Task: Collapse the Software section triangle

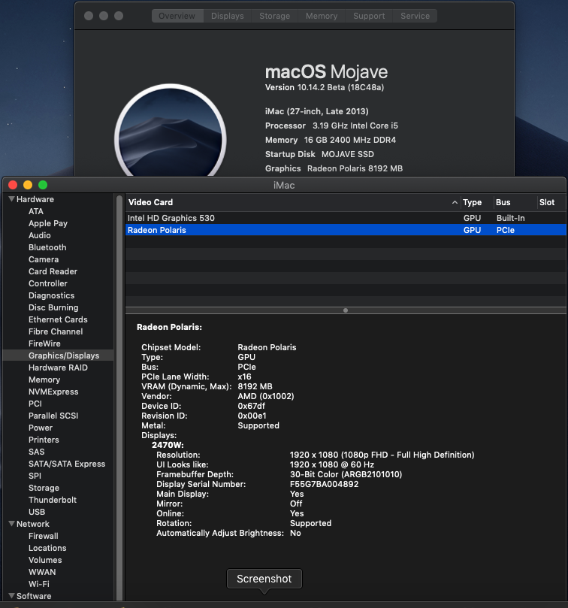Action: (11, 596)
